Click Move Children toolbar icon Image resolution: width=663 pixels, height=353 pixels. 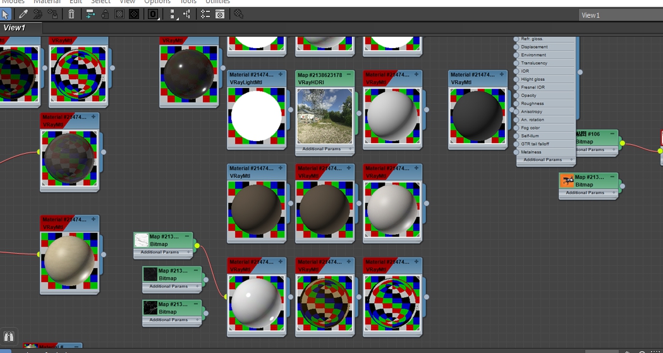point(90,13)
